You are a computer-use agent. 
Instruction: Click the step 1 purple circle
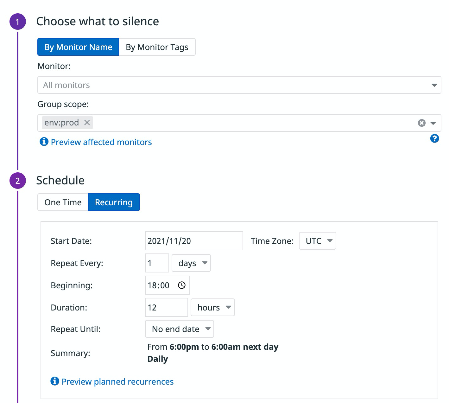pyautogui.click(x=17, y=22)
